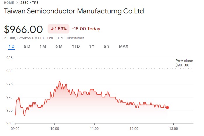Click the HOME breadcrumb link
Screen dimensions: 204x136
[x=9, y=3]
